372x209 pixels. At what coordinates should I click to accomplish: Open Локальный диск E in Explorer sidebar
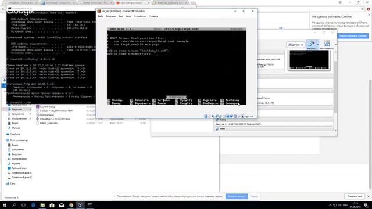pyautogui.click(x=22, y=178)
